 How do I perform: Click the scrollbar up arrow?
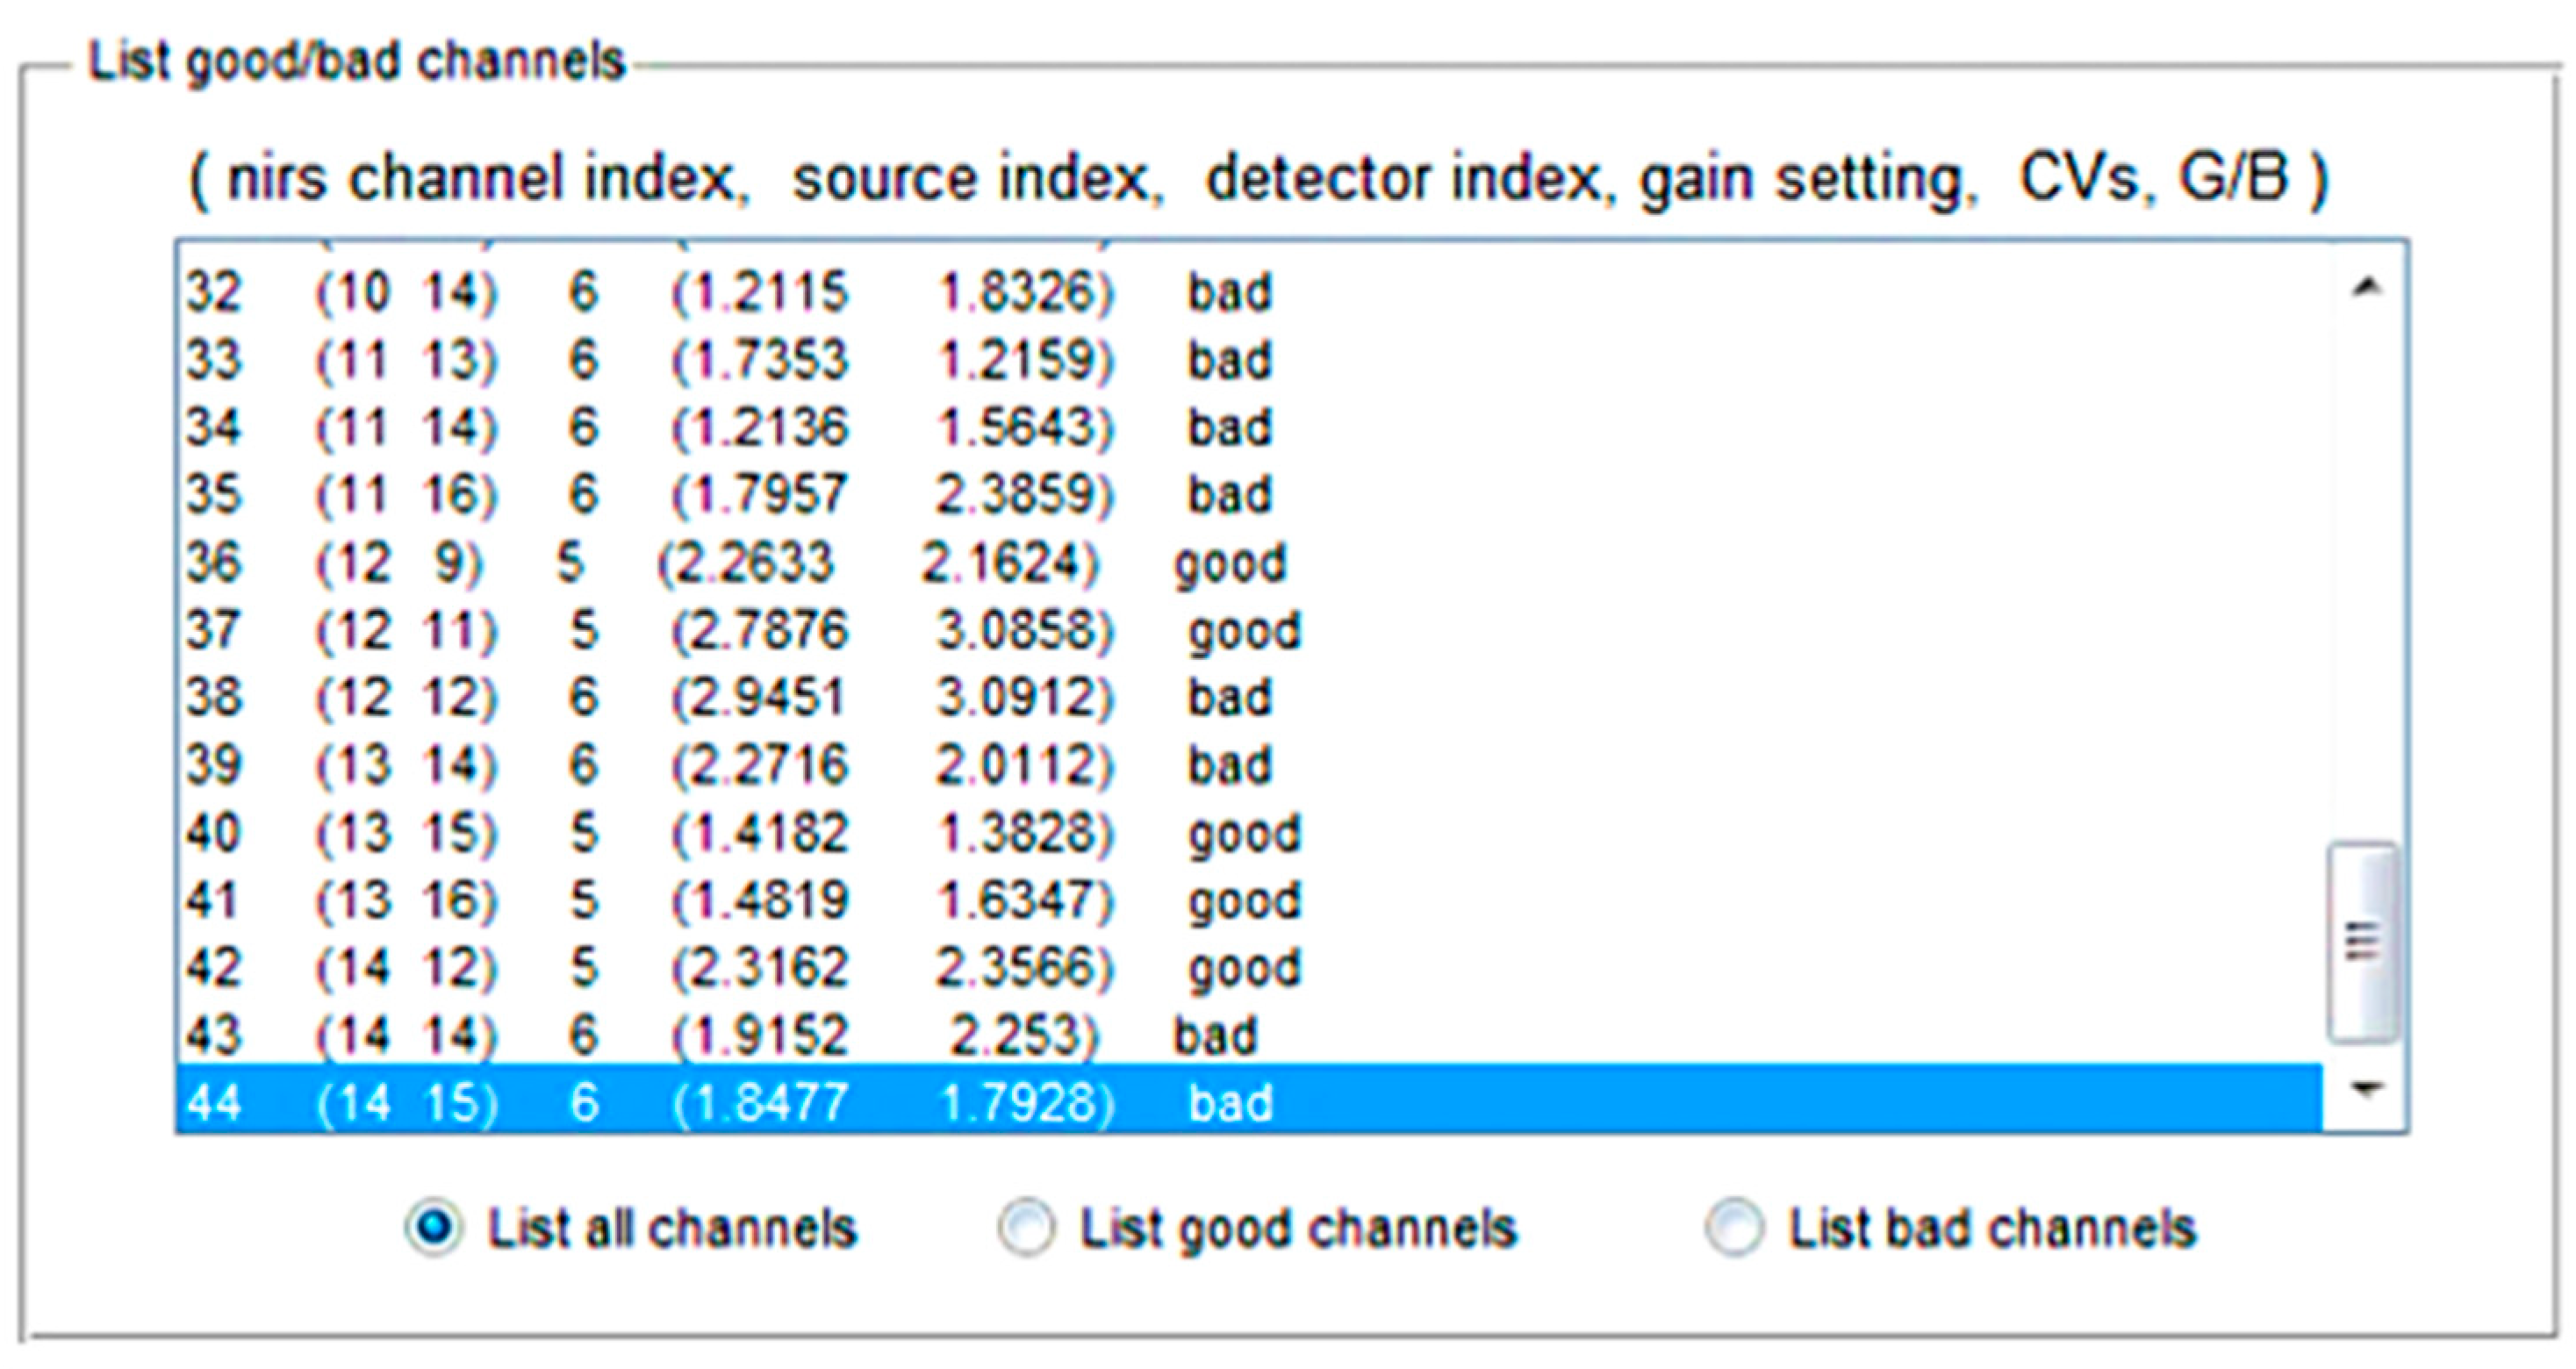click(x=2366, y=288)
